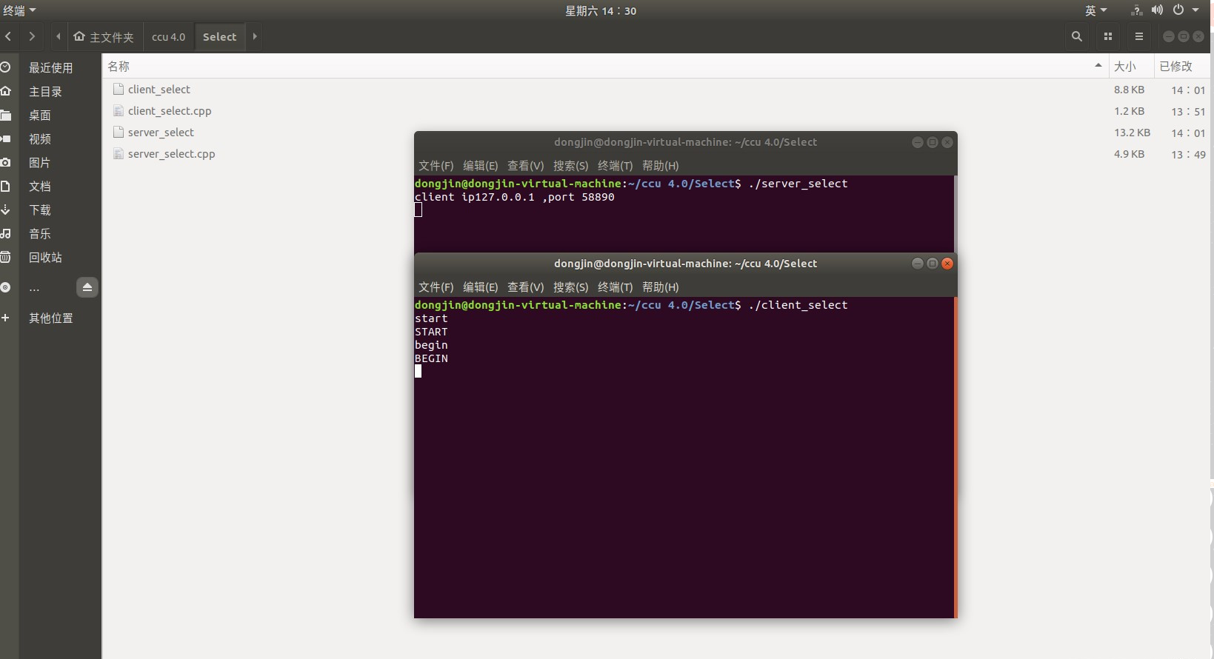Open 帮助(H) menu in server terminal
The width and height of the screenshot is (1214, 659).
coord(660,166)
